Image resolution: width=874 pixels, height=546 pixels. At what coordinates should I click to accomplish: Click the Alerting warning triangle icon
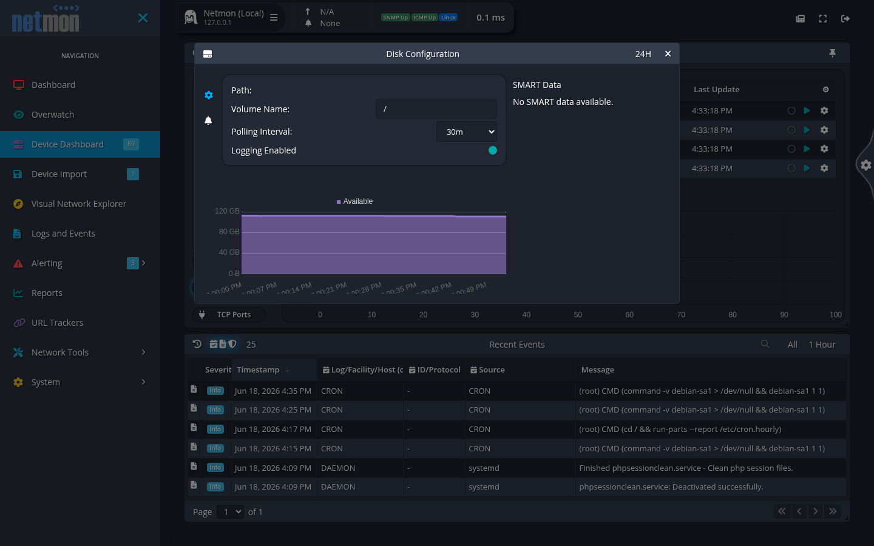point(18,263)
